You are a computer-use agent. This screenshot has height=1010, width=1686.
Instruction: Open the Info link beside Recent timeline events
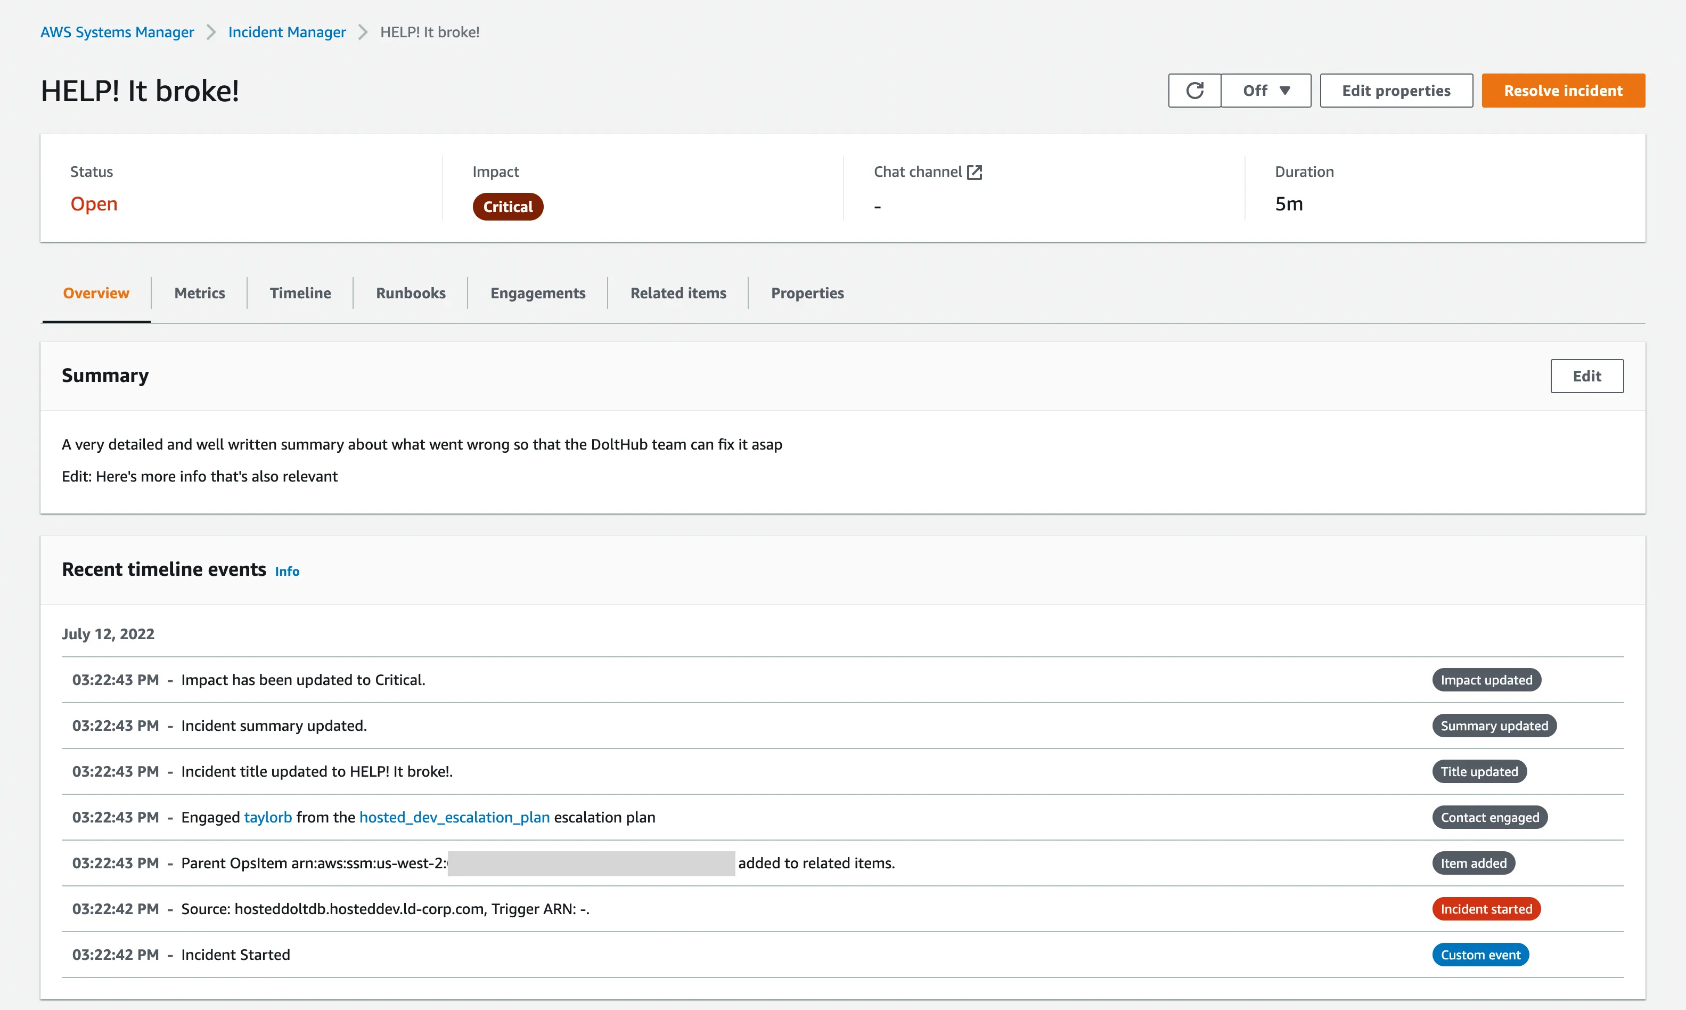point(287,571)
